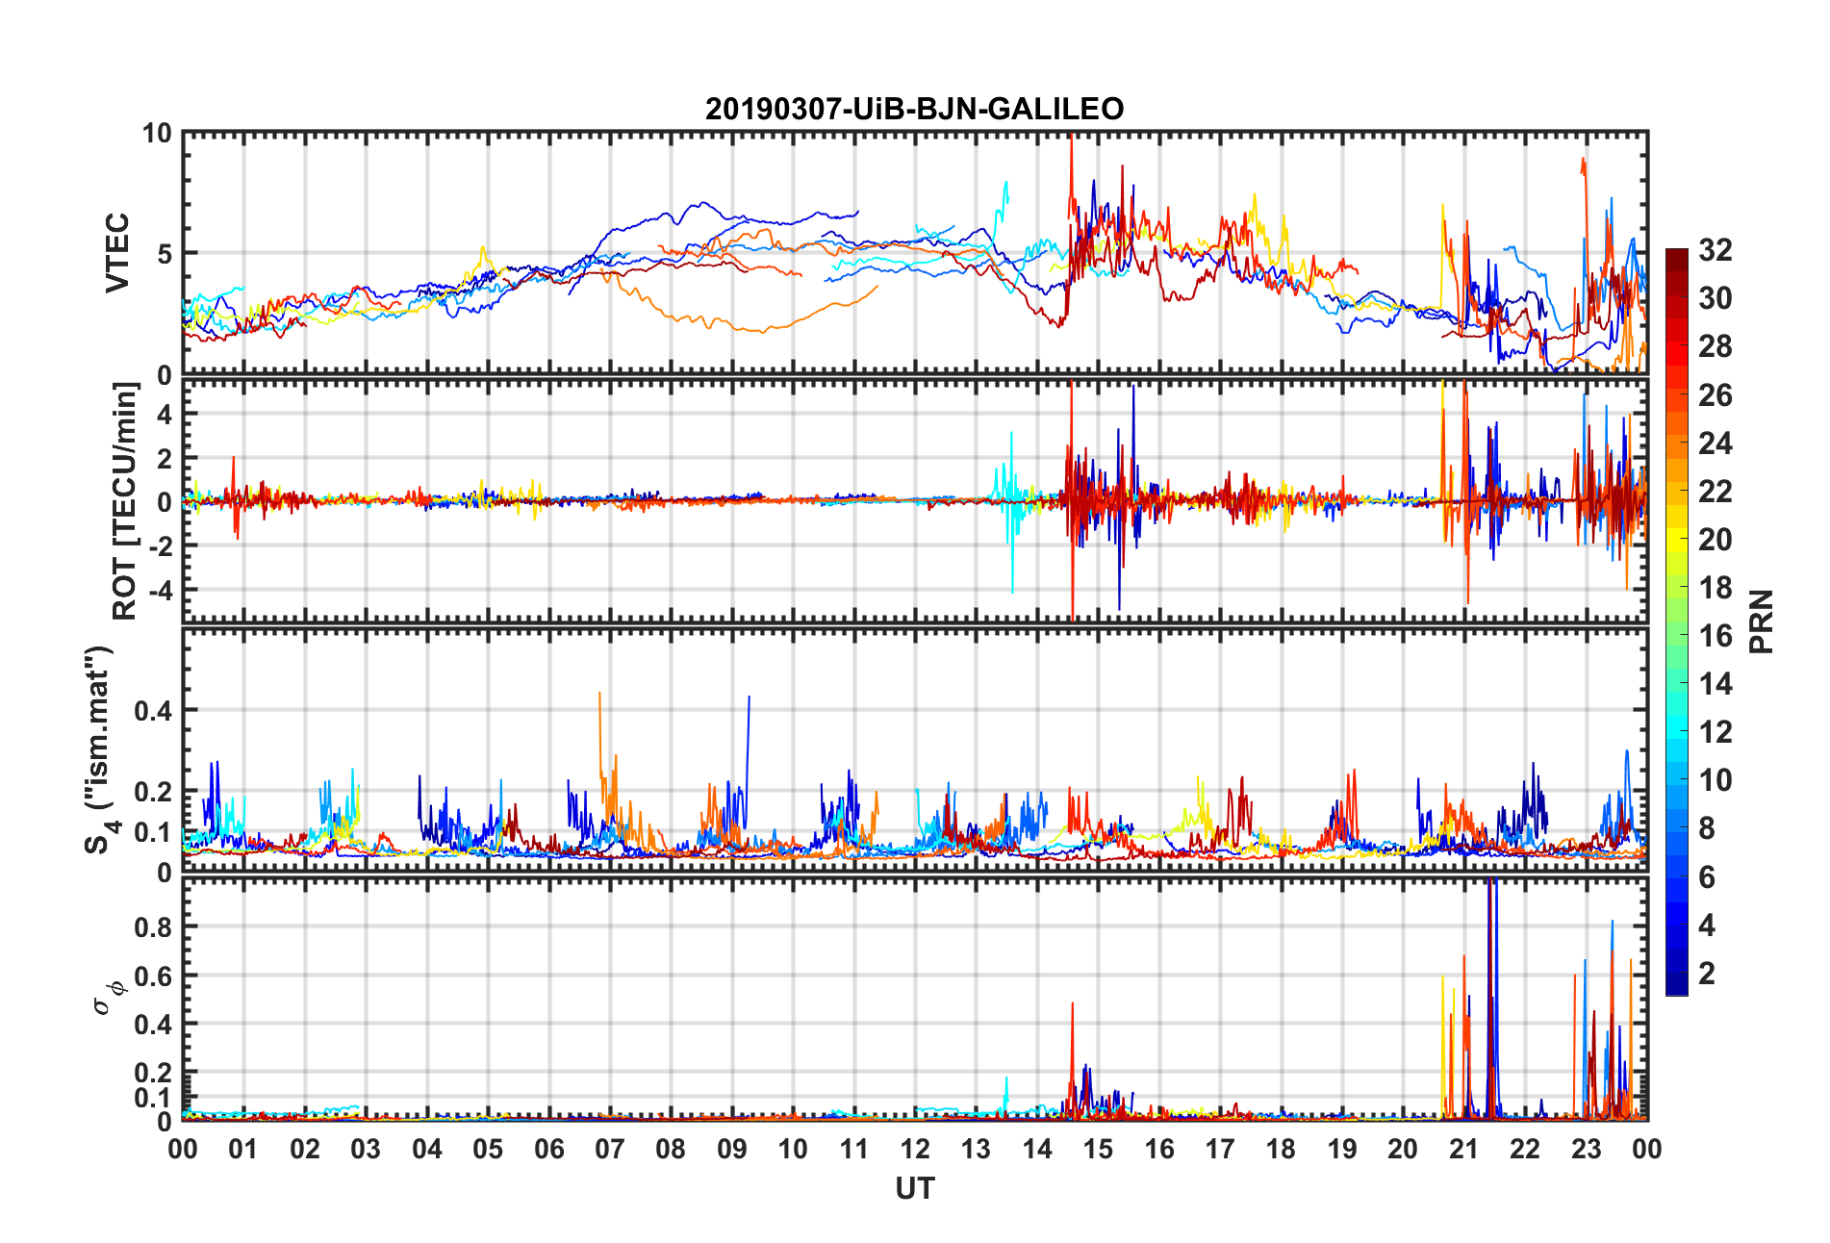The image size is (1830, 1243).
Task: Click the "17" hour tick on UT axis
Action: pyautogui.click(x=1220, y=1149)
